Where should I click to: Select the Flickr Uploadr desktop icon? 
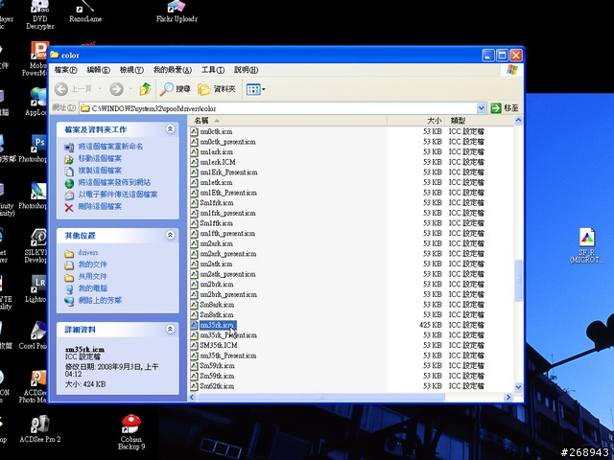click(x=177, y=11)
